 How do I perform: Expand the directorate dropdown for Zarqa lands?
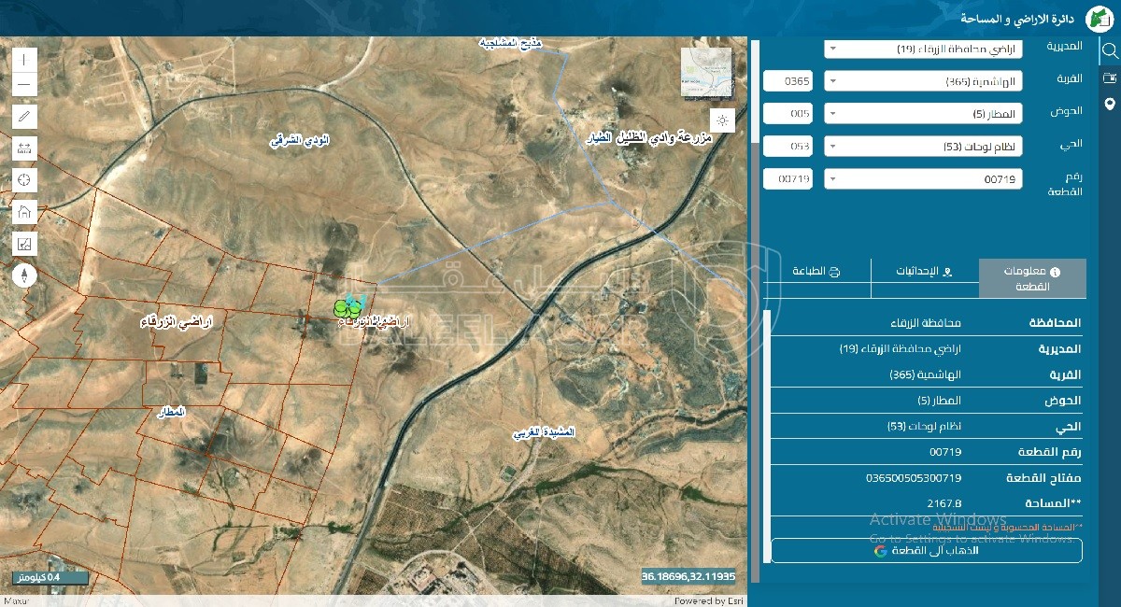923,49
